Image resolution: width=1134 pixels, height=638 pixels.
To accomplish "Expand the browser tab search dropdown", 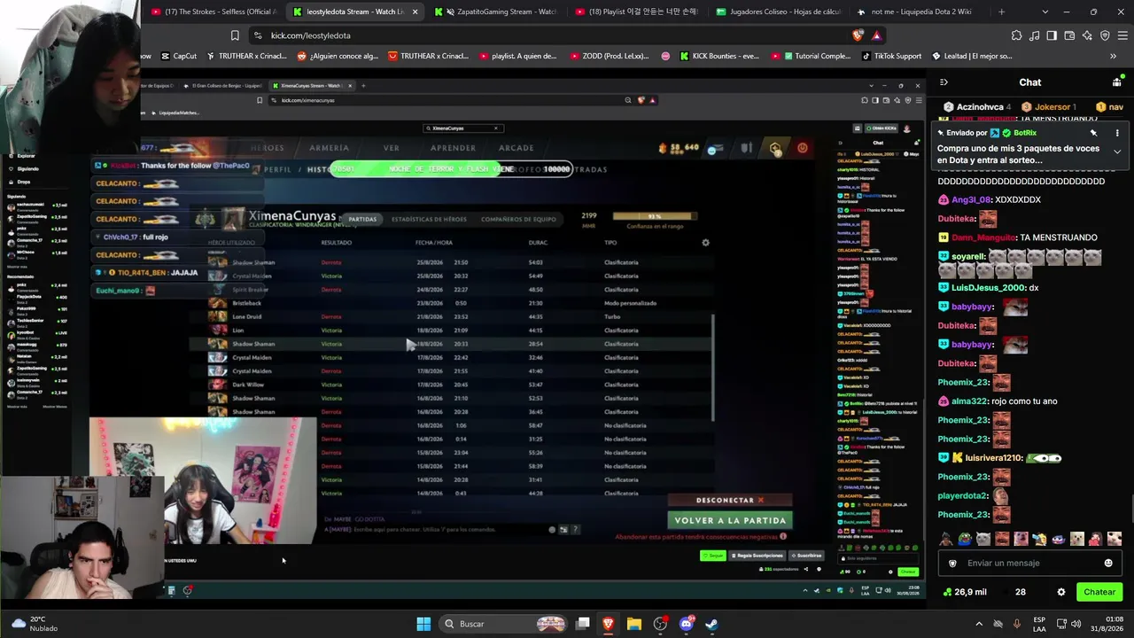I will (1045, 12).
